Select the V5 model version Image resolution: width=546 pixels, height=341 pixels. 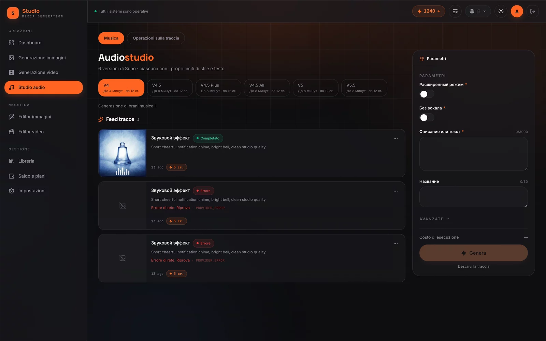(316, 88)
